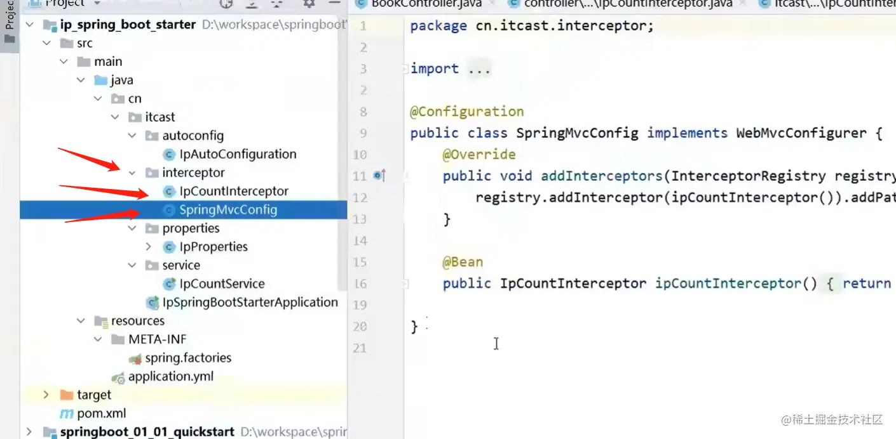
Task: Unfold the ipCountInterceptor method at line 16
Action: tap(405, 284)
